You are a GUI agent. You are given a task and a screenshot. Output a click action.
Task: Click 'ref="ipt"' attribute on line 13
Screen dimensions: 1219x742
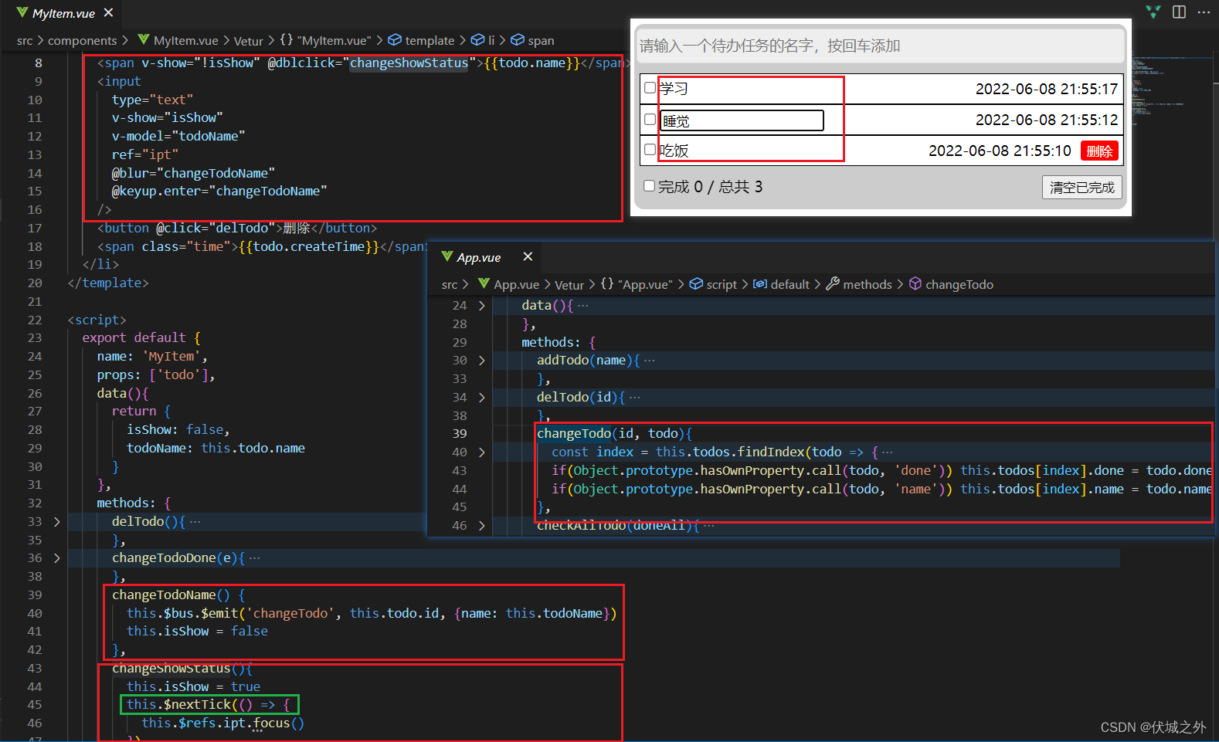pos(145,154)
